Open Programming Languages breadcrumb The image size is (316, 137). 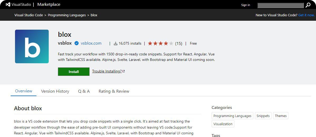(x=67, y=15)
